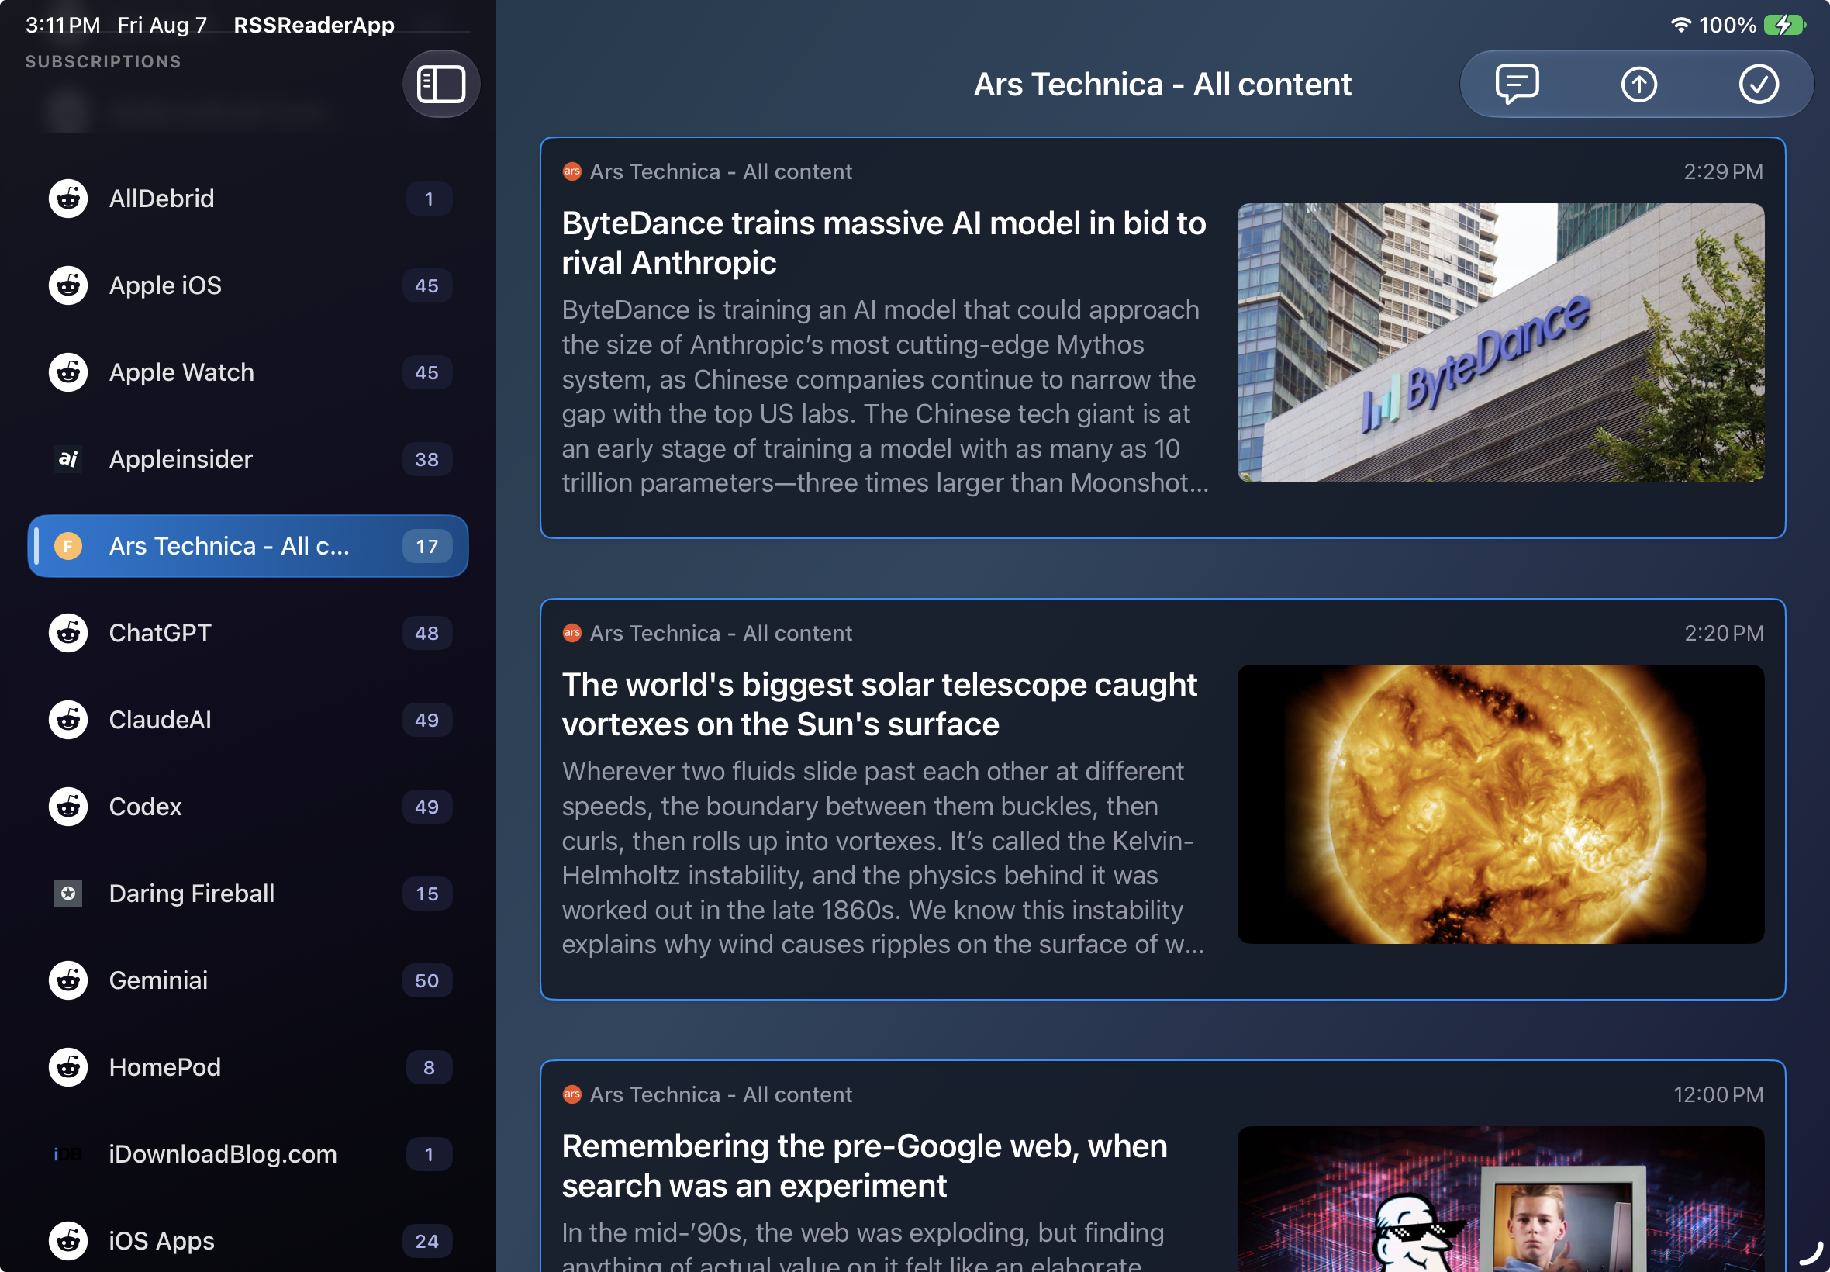Open the Geminiai feed
Viewport: 1830px width, 1272px height.
[x=248, y=980]
